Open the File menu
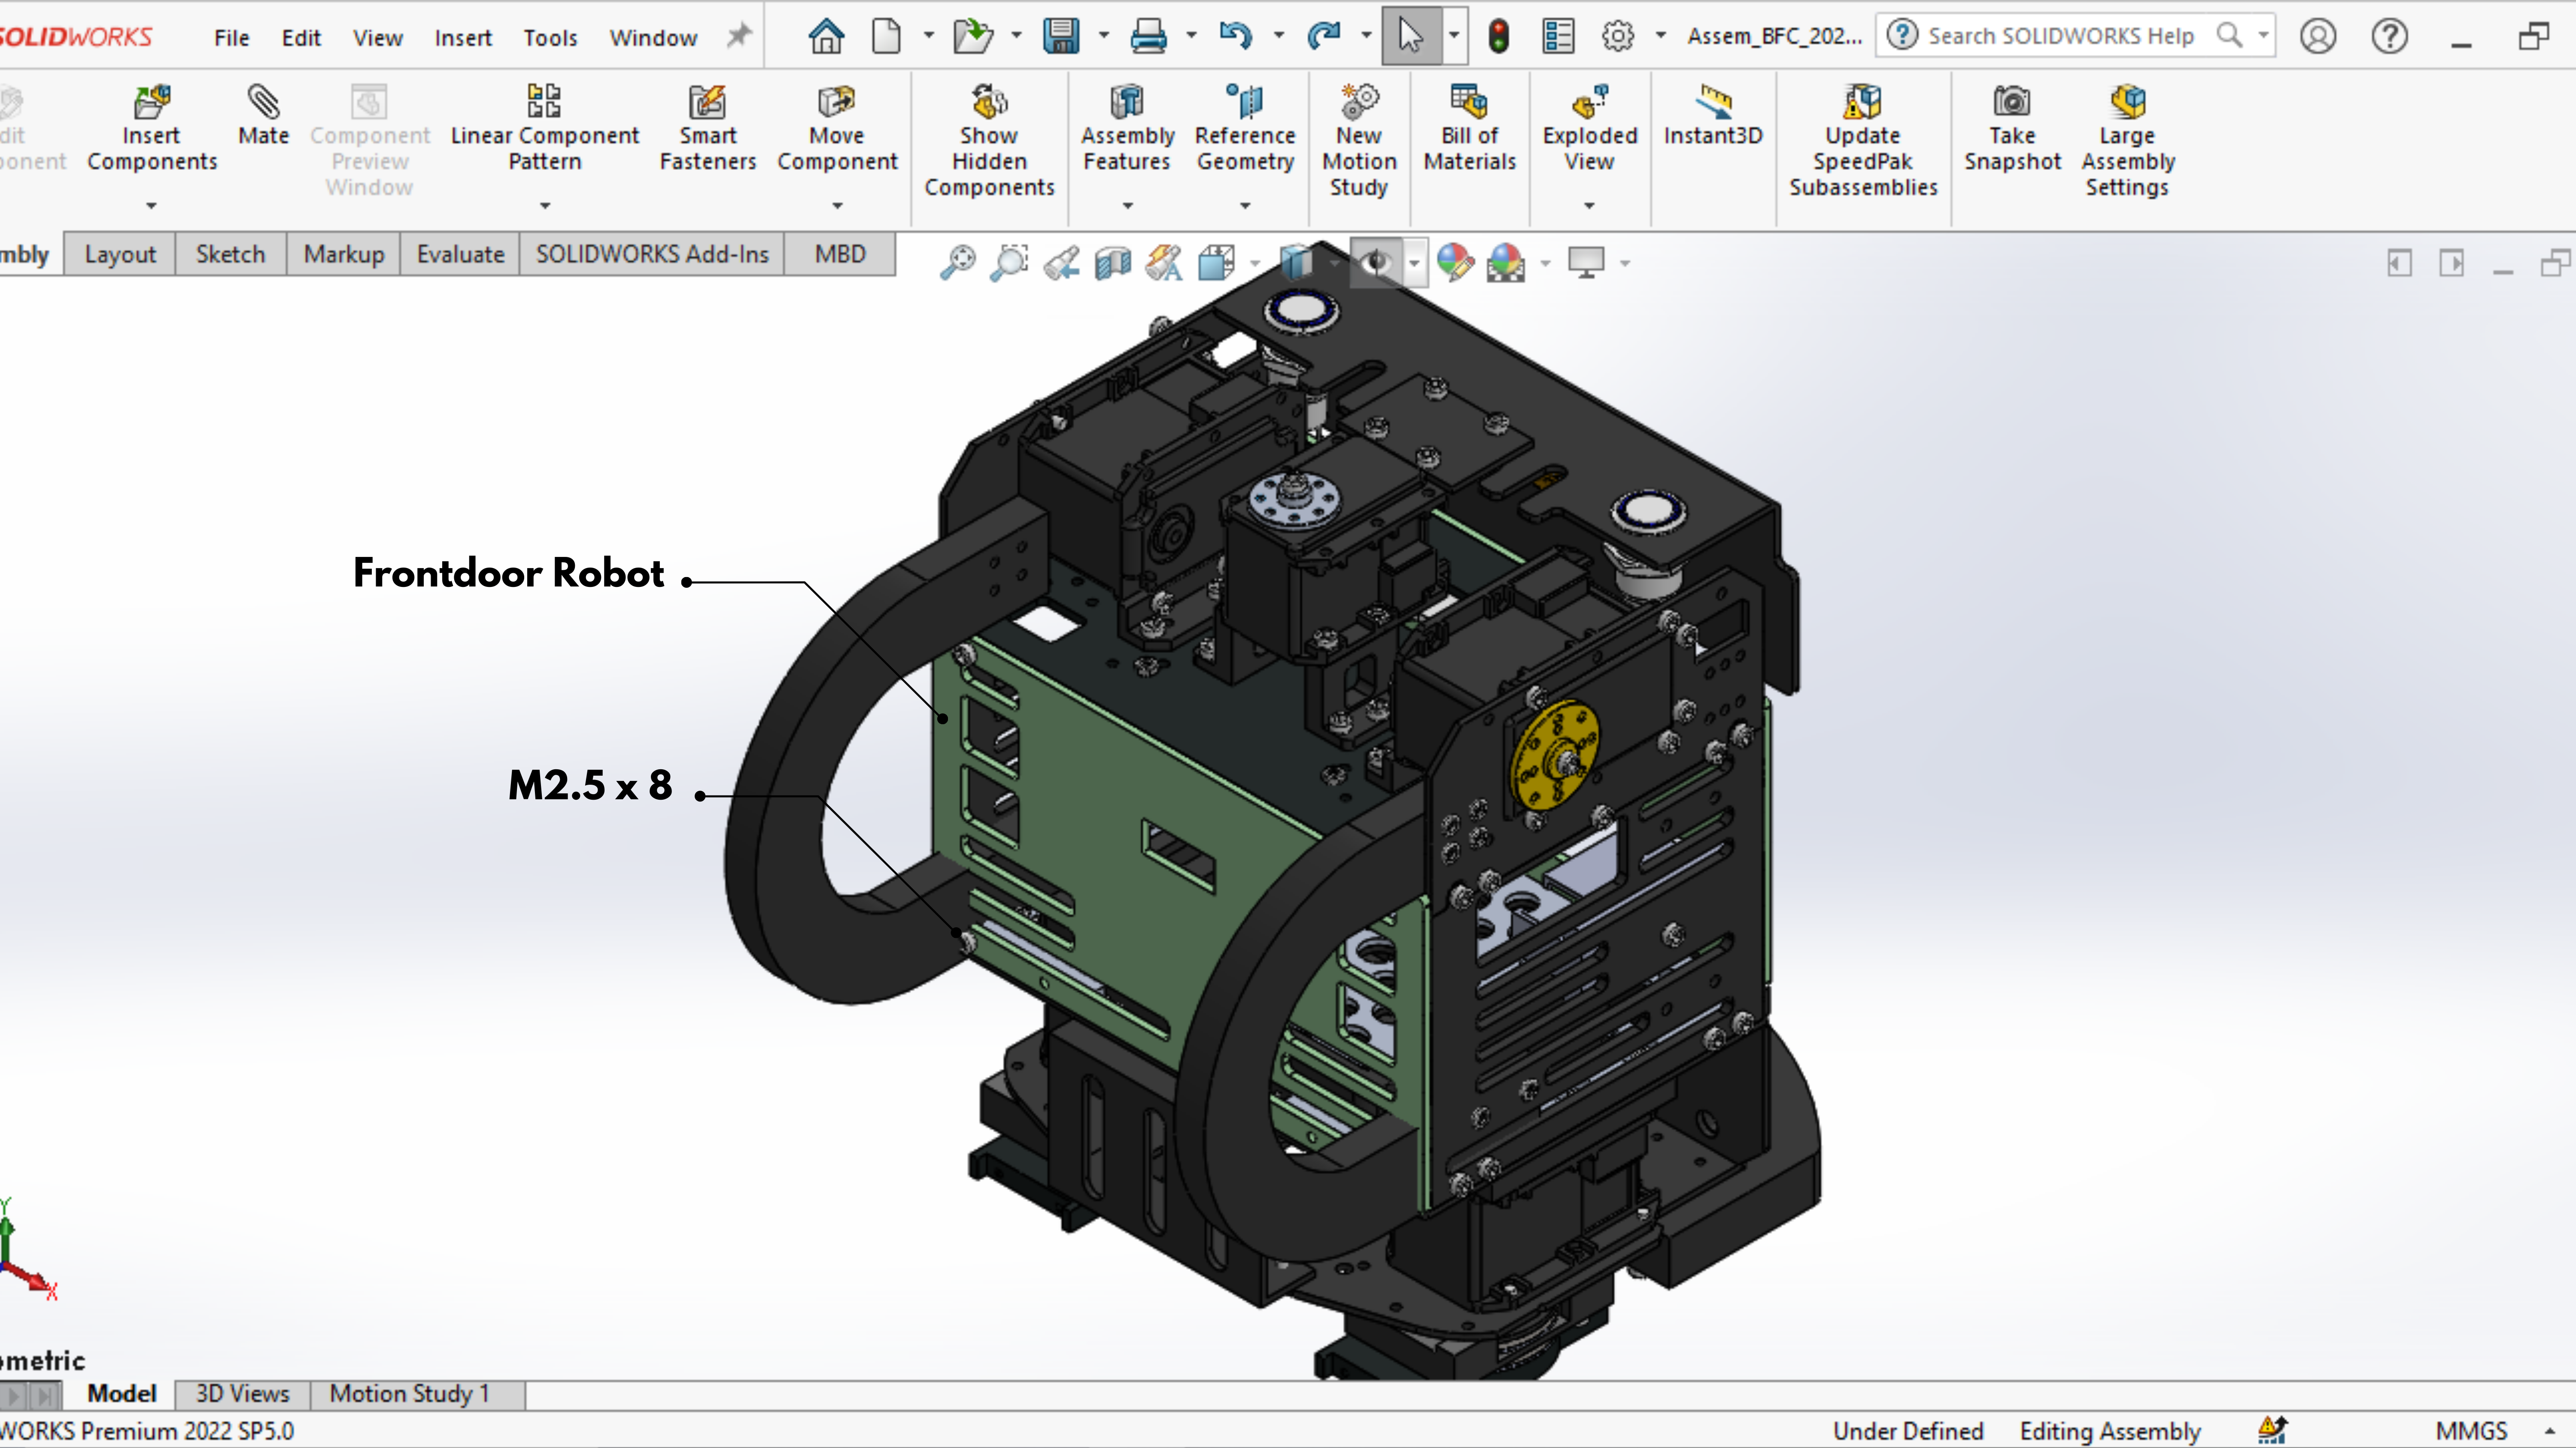Screen dimensions: 2576x1448 pos(231,38)
